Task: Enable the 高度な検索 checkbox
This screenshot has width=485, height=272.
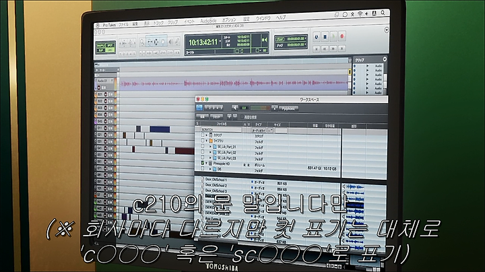Action: coord(243,117)
